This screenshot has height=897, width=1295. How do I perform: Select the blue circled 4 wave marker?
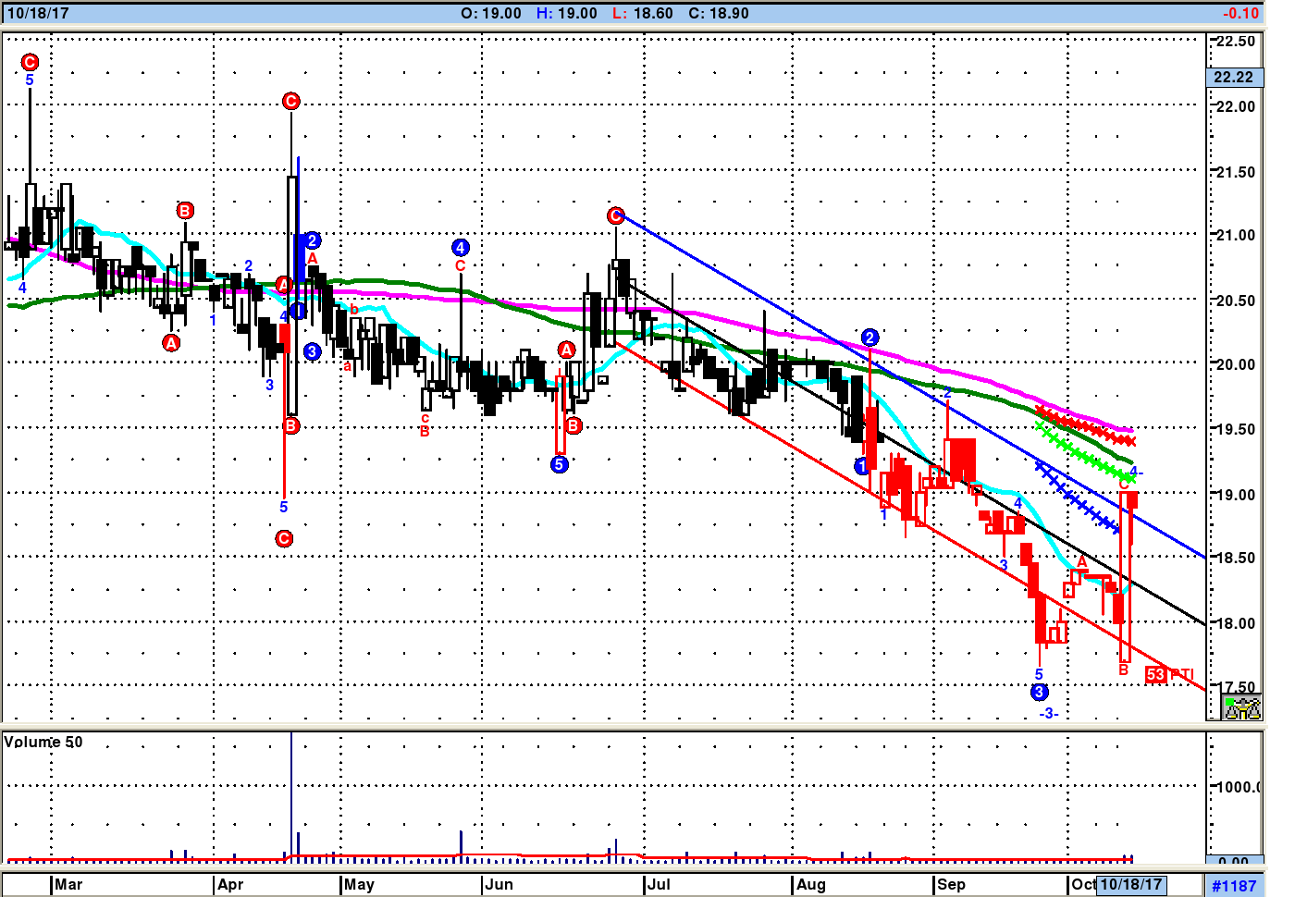pyautogui.click(x=461, y=247)
